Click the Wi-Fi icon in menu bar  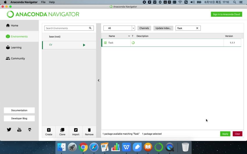pos(180,2)
